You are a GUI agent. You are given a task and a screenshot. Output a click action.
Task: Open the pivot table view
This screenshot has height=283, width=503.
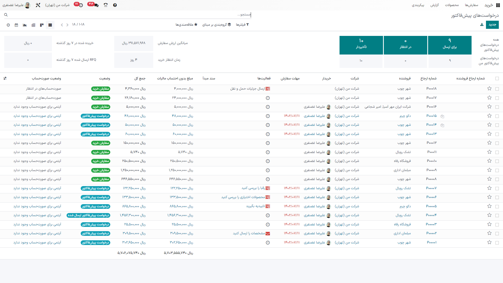click(33, 25)
